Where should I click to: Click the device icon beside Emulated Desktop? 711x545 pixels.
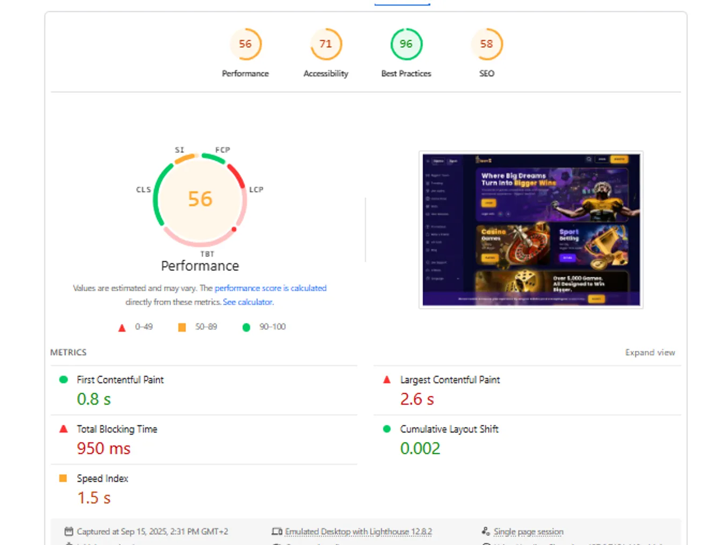[x=277, y=532]
